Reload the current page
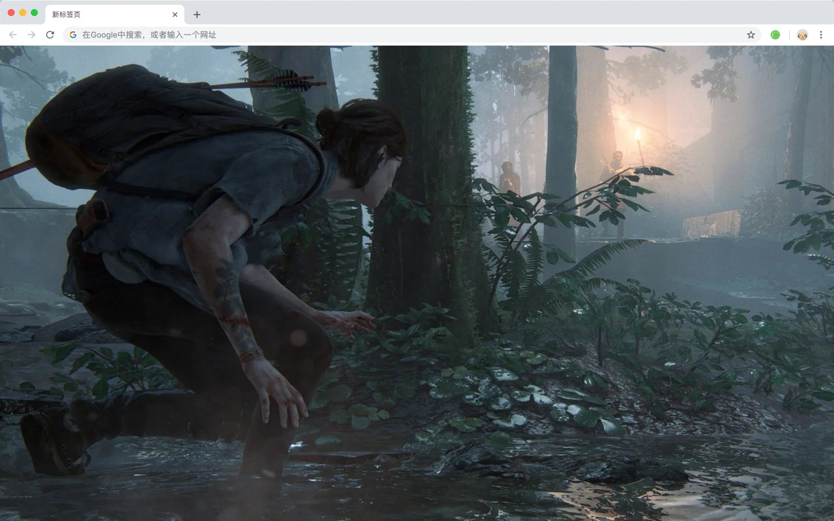The image size is (834, 521). point(50,35)
